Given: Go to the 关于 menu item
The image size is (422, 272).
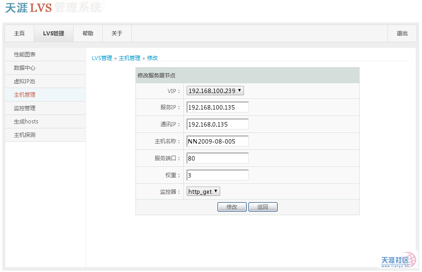Looking at the screenshot, I should [x=117, y=34].
